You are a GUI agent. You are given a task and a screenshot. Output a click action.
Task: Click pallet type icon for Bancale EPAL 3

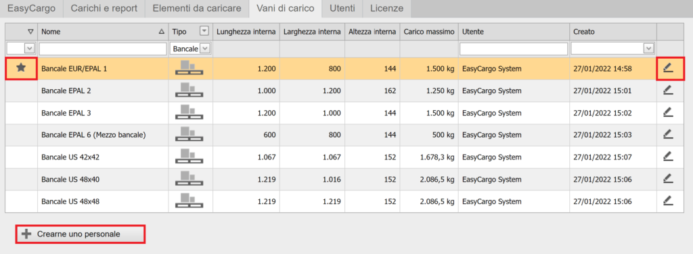(x=189, y=112)
